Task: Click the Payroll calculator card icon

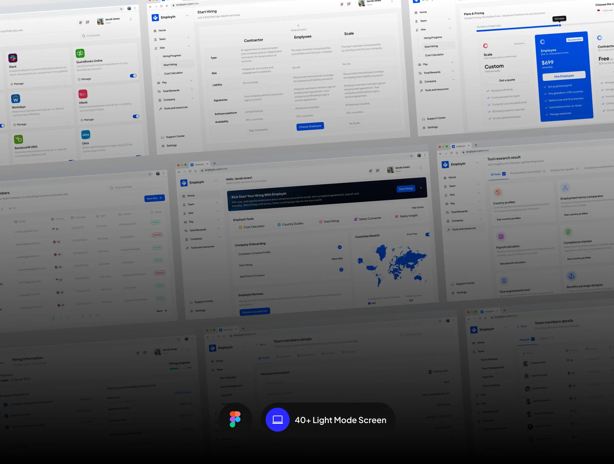Action: (501, 236)
